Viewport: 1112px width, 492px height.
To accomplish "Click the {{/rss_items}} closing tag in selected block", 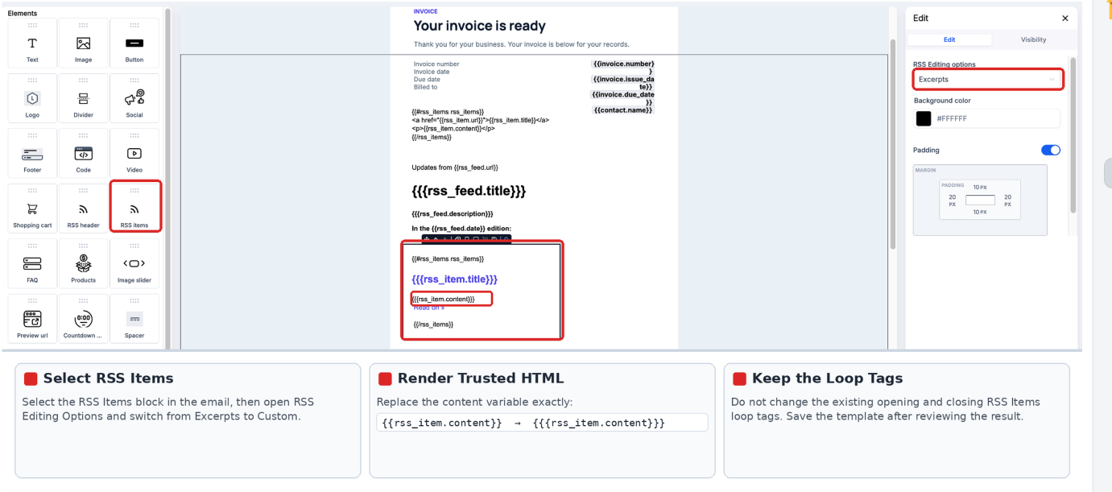I will [433, 324].
